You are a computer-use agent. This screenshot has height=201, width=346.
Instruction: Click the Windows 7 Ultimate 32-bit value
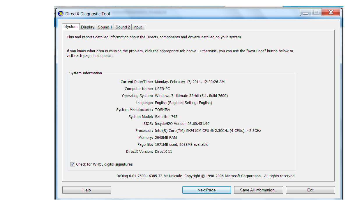point(191,96)
